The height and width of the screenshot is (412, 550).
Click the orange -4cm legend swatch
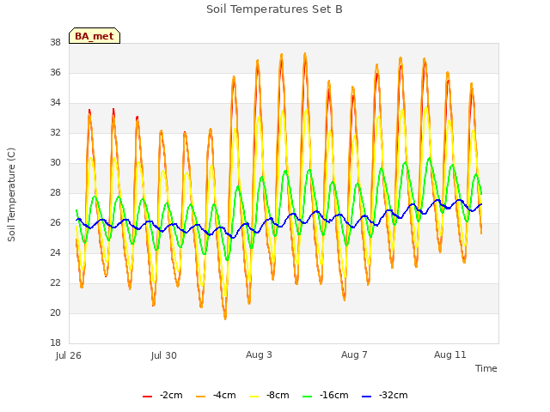coord(200,397)
